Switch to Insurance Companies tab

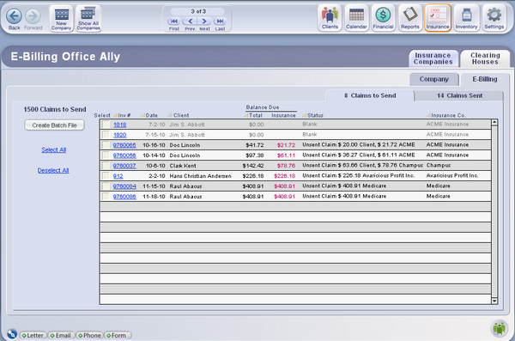point(433,58)
